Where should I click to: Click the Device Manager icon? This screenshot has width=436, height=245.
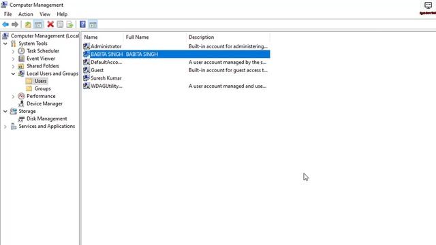(x=21, y=103)
